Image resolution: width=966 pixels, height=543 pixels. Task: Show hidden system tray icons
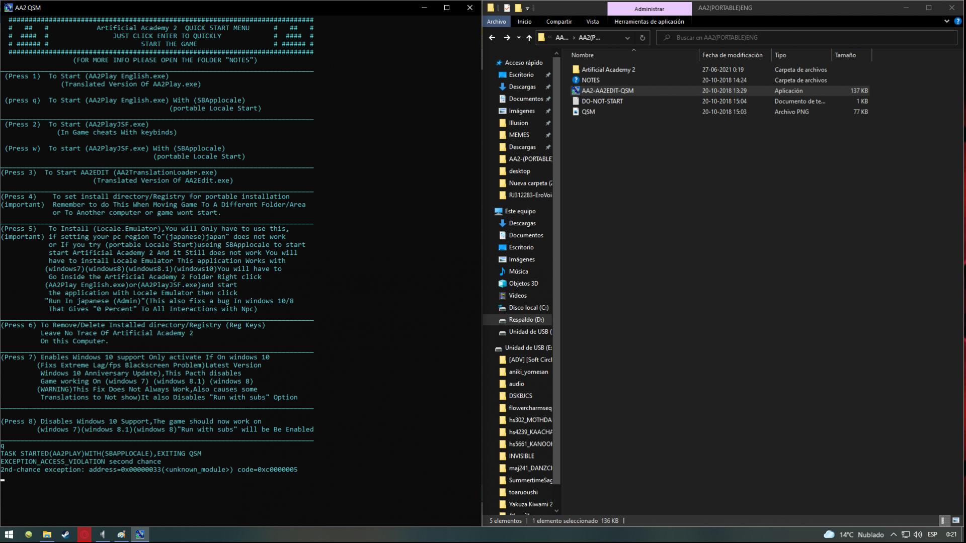tap(894, 534)
